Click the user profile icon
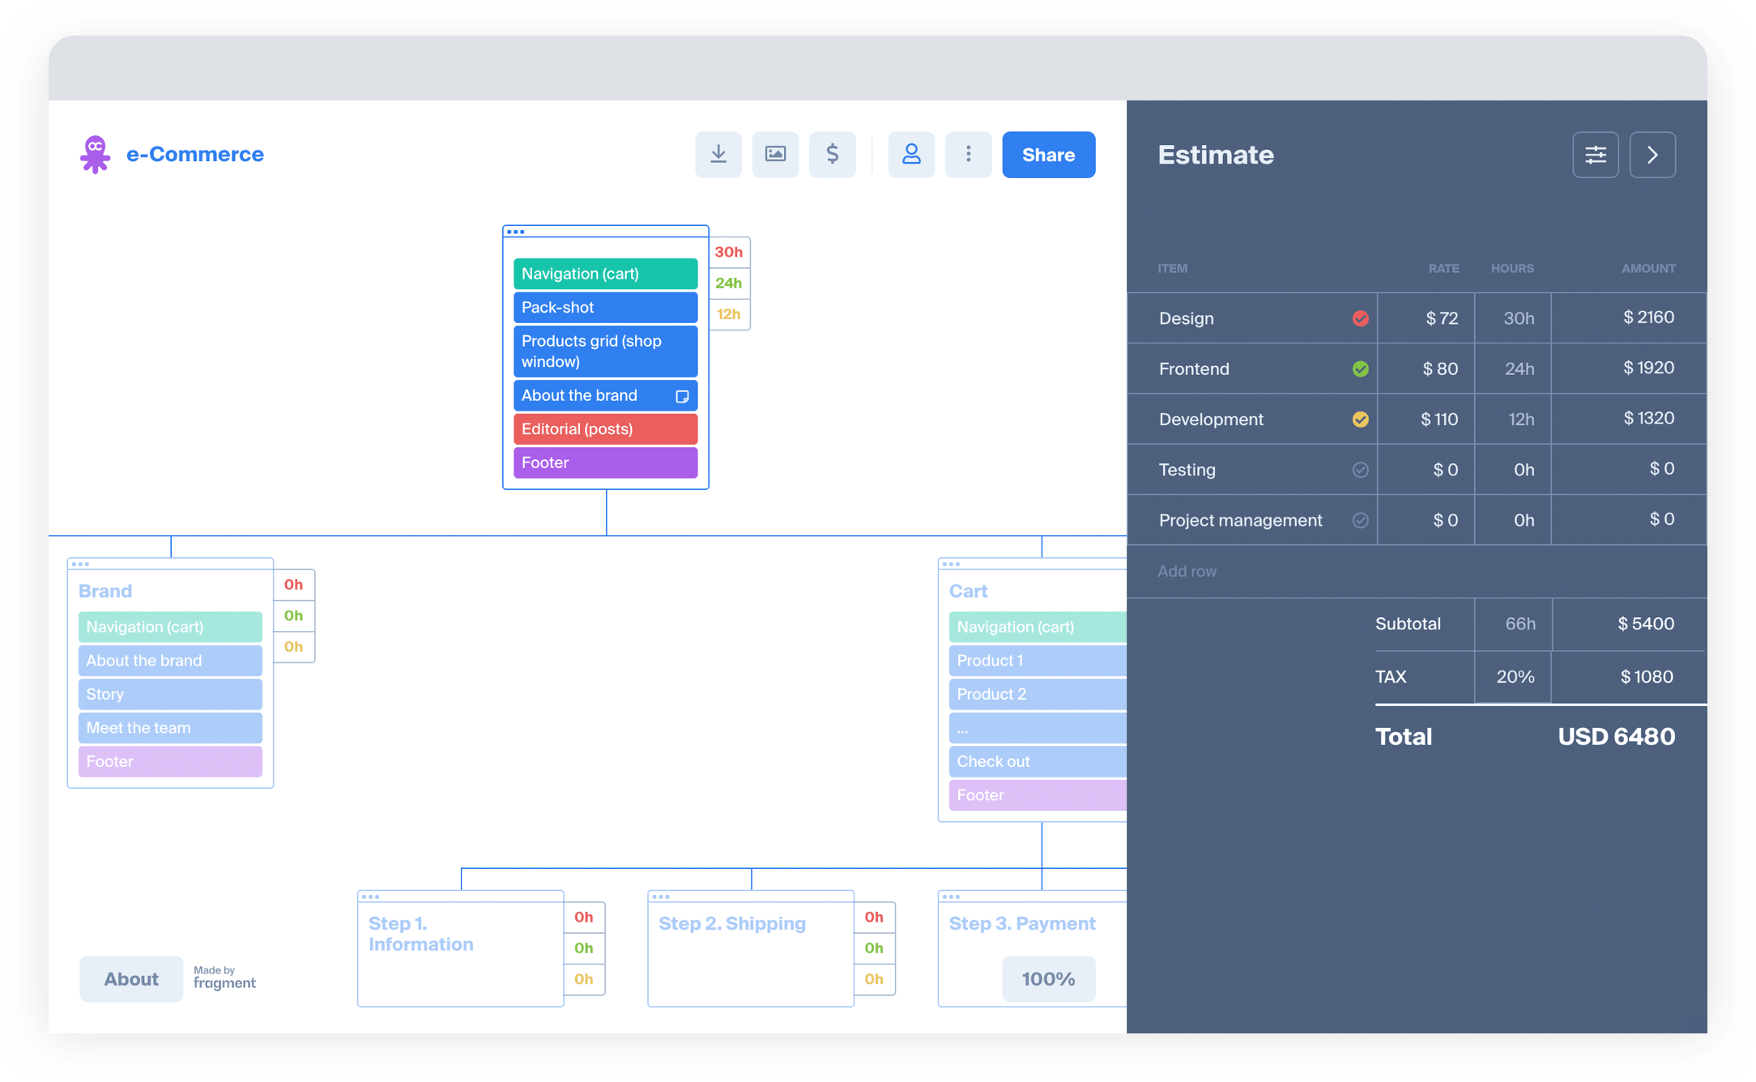Screen dimensions: 1756x1082 click(911, 155)
